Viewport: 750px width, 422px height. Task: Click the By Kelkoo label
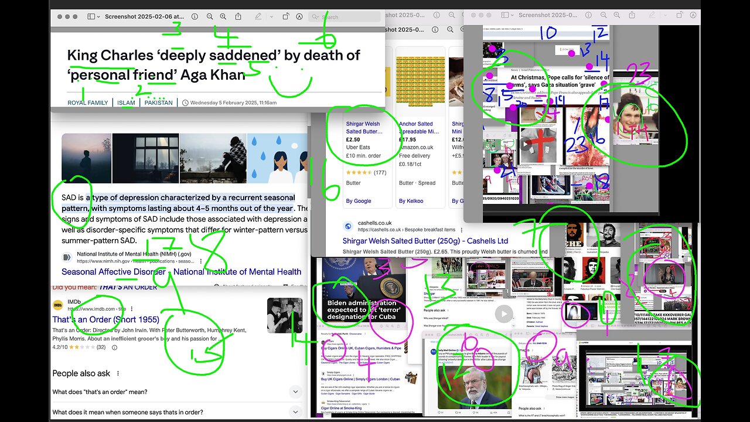[x=411, y=201]
